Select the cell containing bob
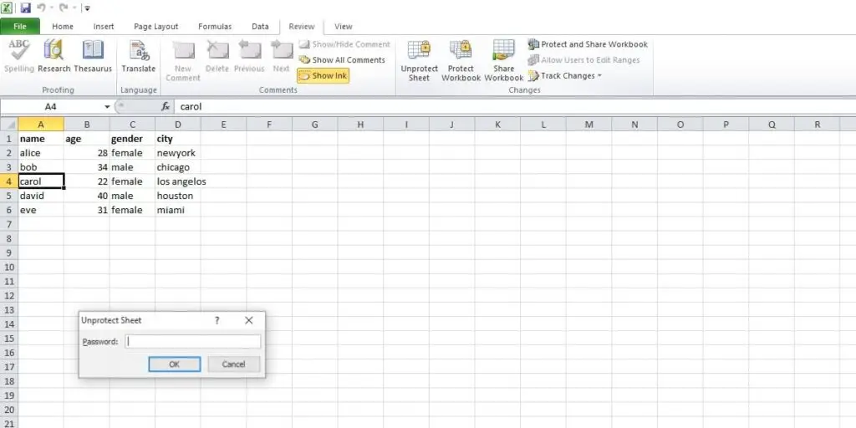 pyautogui.click(x=41, y=167)
